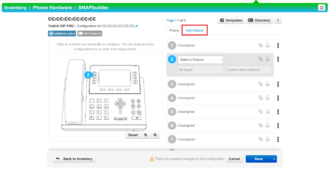Click Back to Inventory button
The image size is (330, 170).
click(x=74, y=159)
